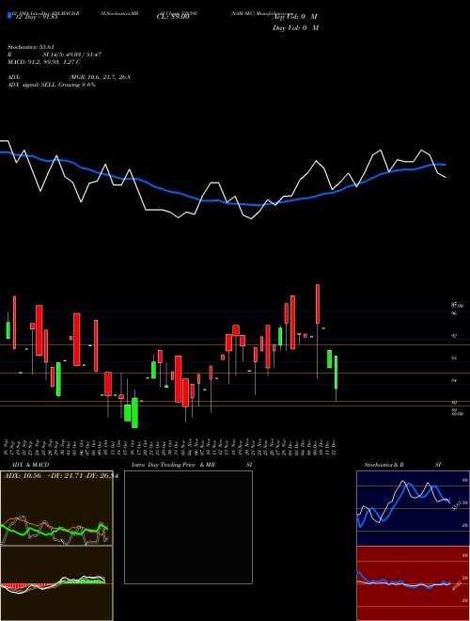Click the 'Stochastics & R' panel title
This screenshot has height=621, width=470.
[384, 465]
